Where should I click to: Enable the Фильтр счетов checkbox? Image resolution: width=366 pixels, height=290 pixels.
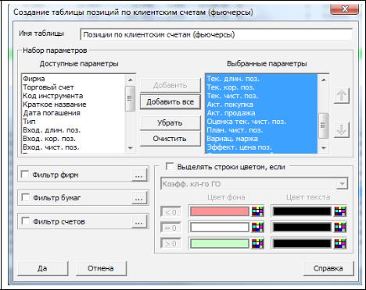(26, 221)
